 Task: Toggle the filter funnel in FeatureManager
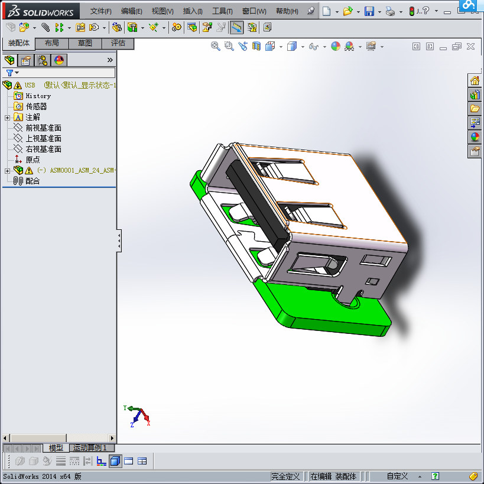(10, 72)
